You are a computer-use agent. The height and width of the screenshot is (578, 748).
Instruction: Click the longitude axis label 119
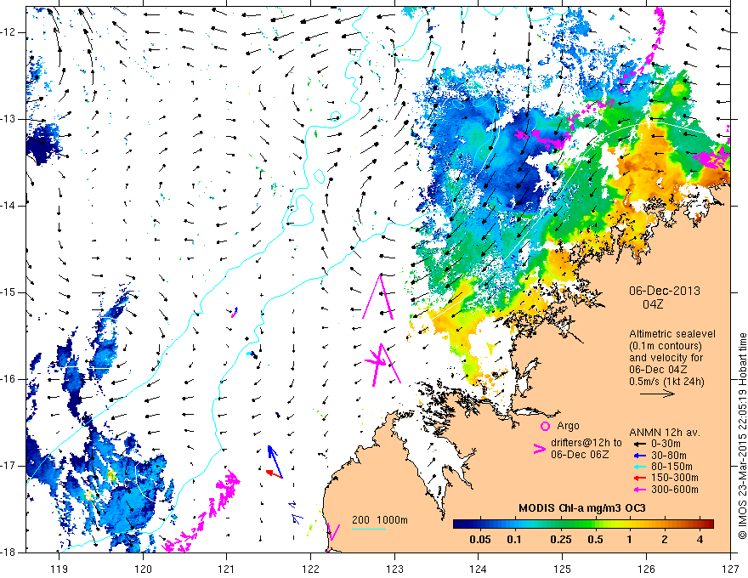tap(59, 569)
